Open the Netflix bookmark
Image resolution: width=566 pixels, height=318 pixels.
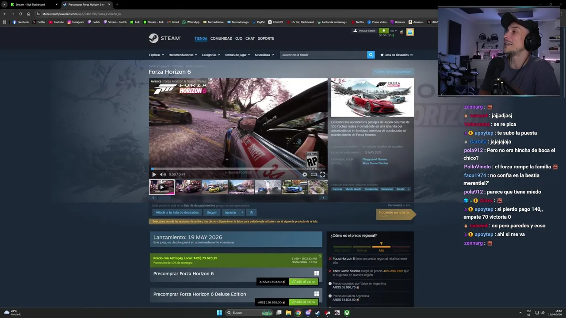coord(358,22)
